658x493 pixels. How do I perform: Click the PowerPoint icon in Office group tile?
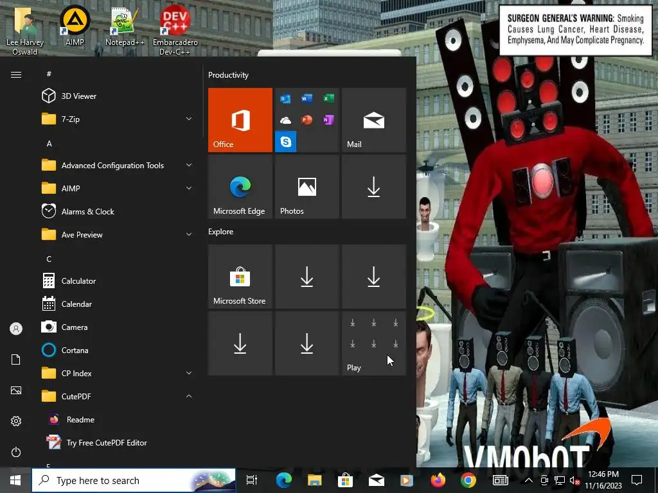[307, 120]
